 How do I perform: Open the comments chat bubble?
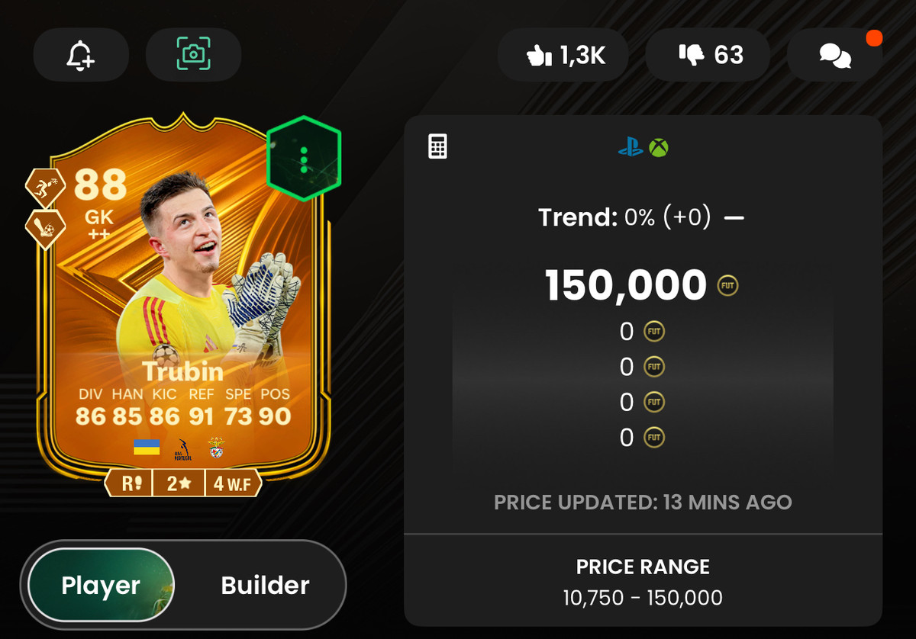click(834, 55)
